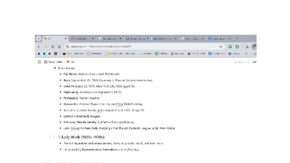The width and height of the screenshot is (290, 163).
Task: Reload the current page
Action: point(53,47)
